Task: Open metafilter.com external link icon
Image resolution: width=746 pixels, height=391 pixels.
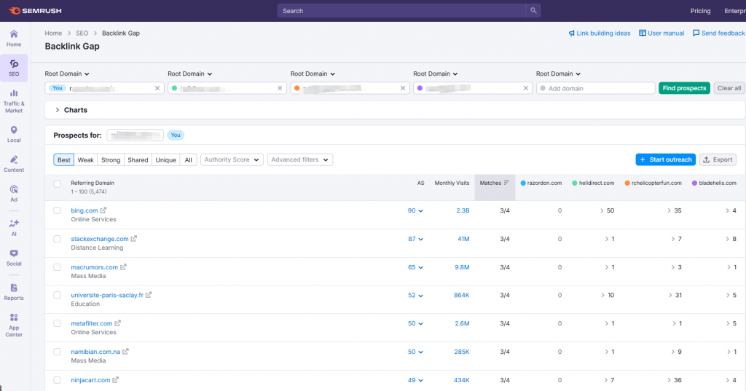Action: [117, 323]
